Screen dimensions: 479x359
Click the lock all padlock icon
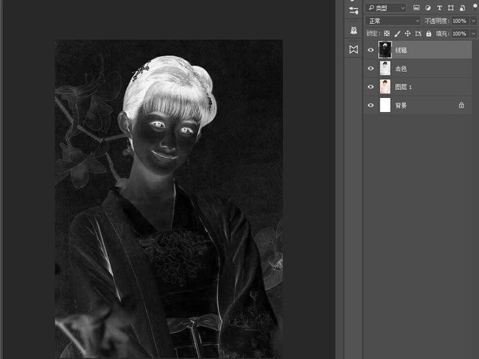coord(428,34)
